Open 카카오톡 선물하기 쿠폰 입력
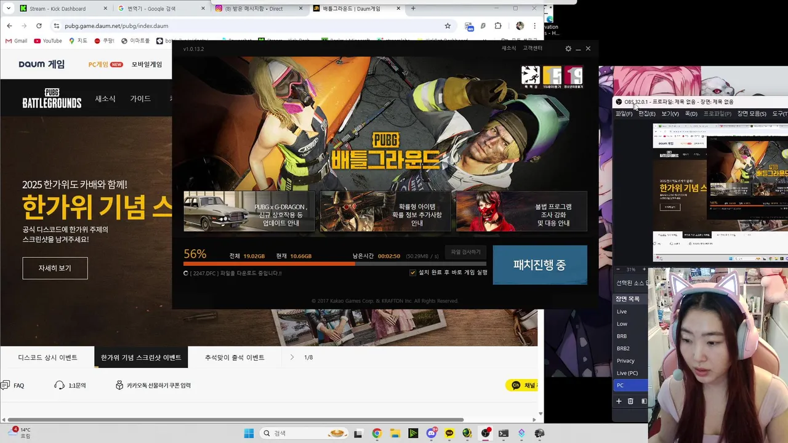 (x=153, y=385)
